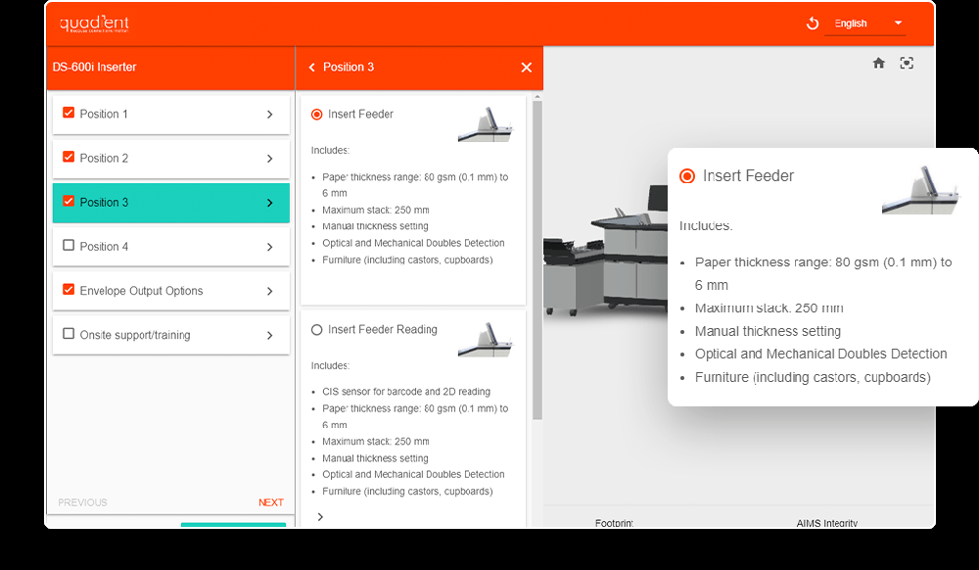The width and height of the screenshot is (979, 570).
Task: Click the Insert Feeder radio in enlarged popup
Action: tap(687, 176)
